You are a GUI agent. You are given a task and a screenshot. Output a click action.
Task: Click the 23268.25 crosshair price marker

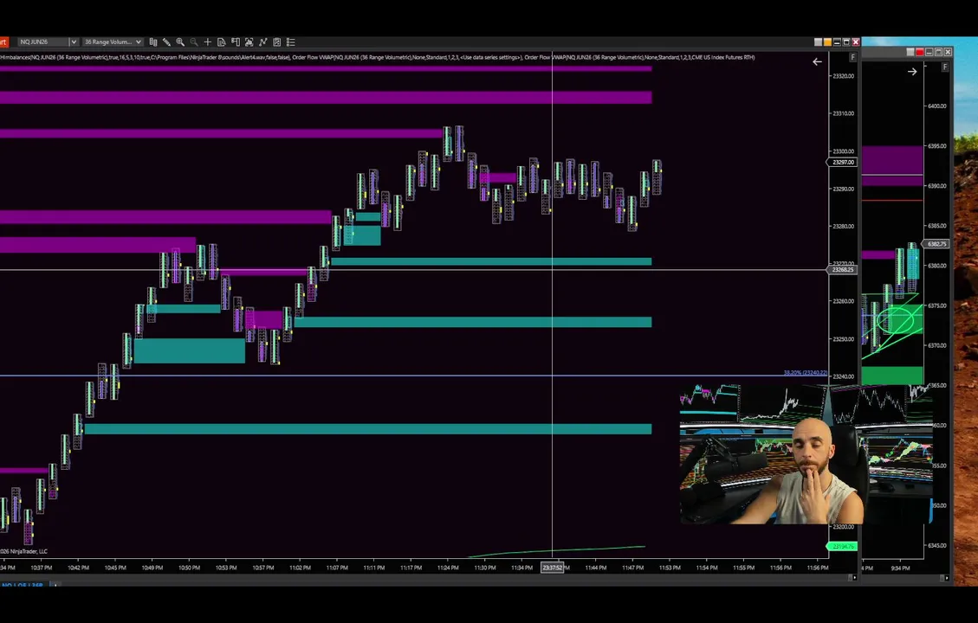[x=842, y=270]
